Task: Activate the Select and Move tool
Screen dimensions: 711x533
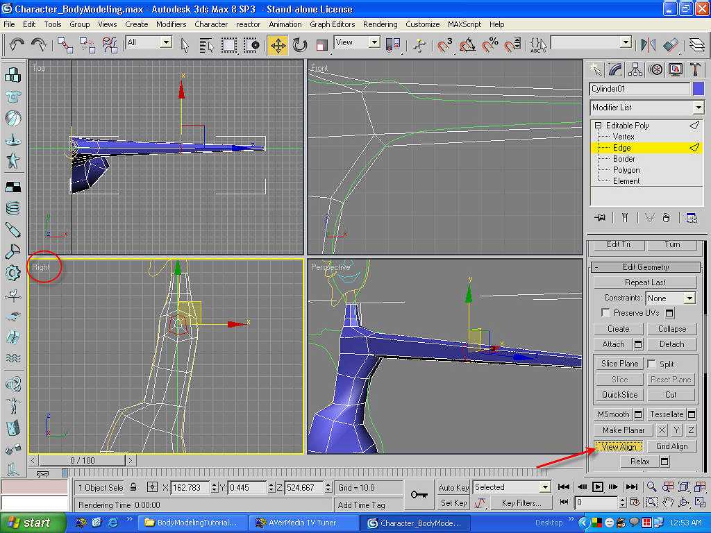Action: point(278,45)
